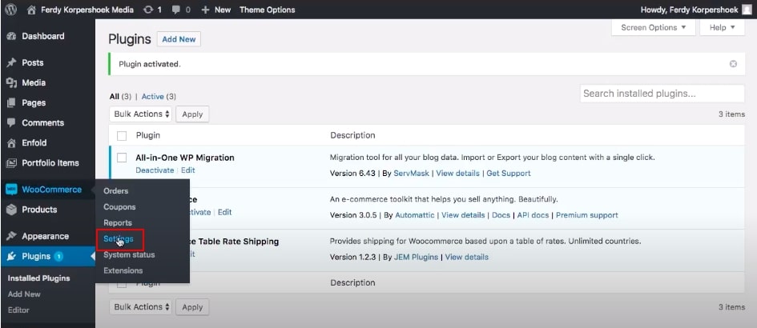Open the comments bubble in admin bar
Screen dimensions: 757x328
click(175, 10)
